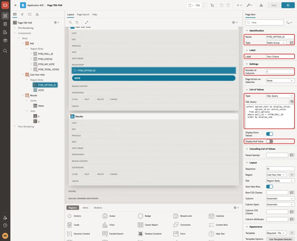This screenshot has height=241, width=297.
Task: Expand the layout pane to full size
Action: tap(86, 22)
